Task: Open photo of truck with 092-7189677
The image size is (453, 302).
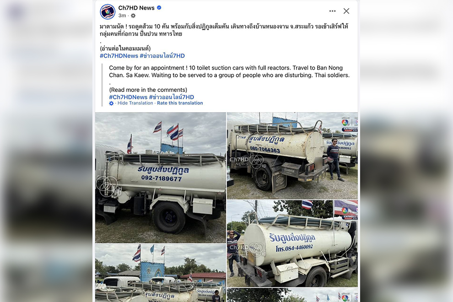Action: pyautogui.click(x=161, y=178)
